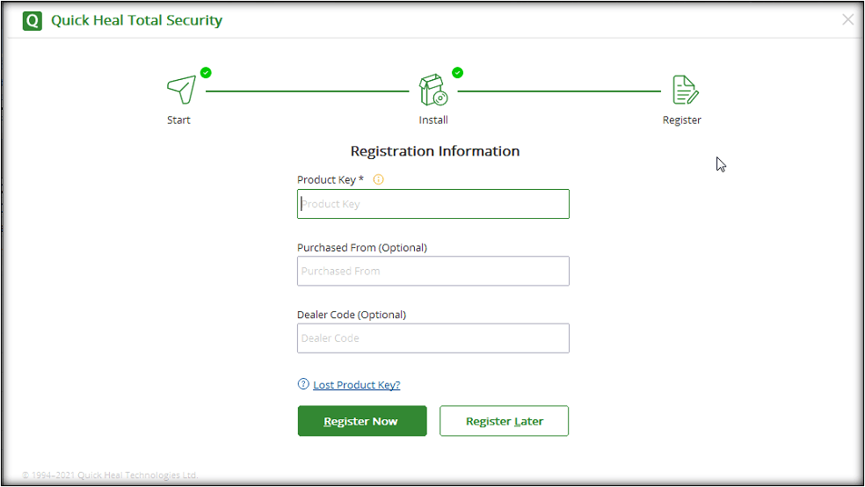Click the Quick Heal logo icon
Image resolution: width=865 pixels, height=487 pixels.
[33, 20]
